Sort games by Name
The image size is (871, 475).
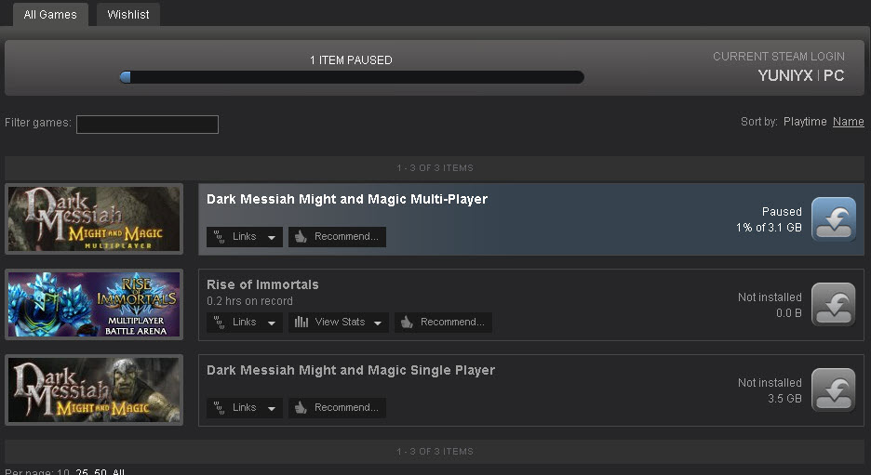[x=849, y=122]
